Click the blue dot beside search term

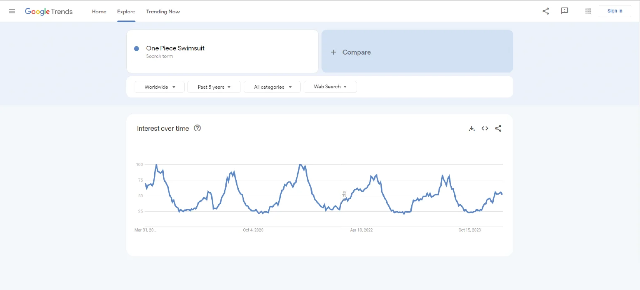point(136,49)
